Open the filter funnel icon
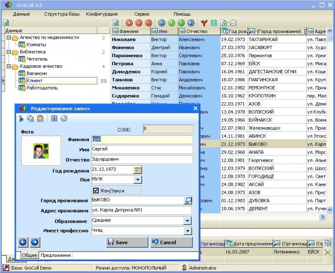The width and height of the screenshot is (335, 273). [204, 23]
